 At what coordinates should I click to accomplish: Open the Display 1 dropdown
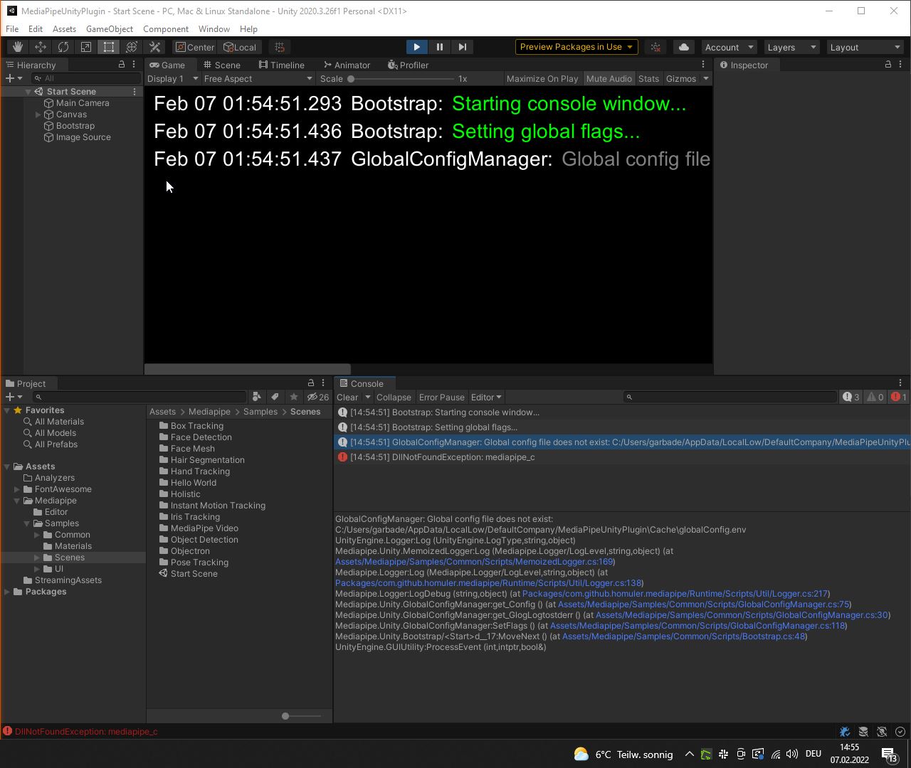171,78
